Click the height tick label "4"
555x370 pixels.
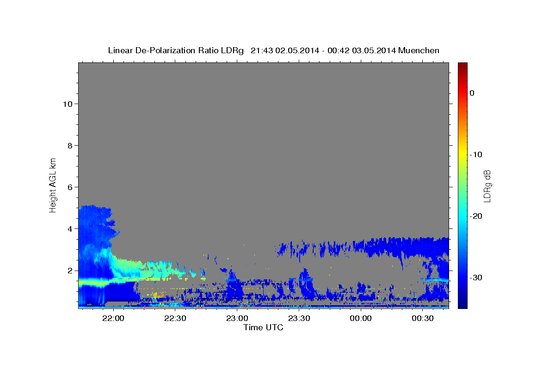click(x=69, y=229)
